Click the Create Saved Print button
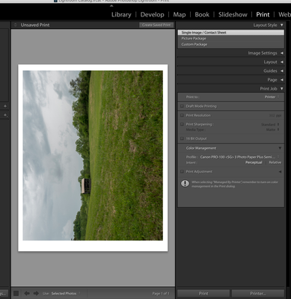The height and width of the screenshot is (299, 291). (x=156, y=25)
